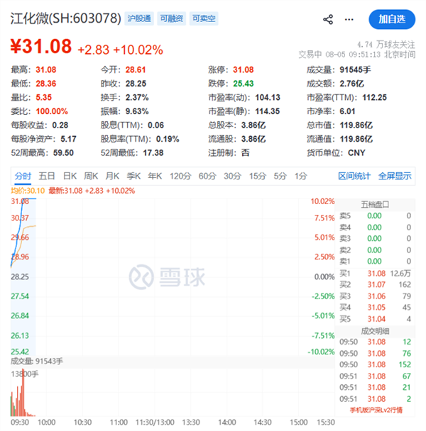Screen dimensions: 426x431
Task: Click the 手机版沪深Lv2行情 link
Action: pyautogui.click(x=376, y=410)
